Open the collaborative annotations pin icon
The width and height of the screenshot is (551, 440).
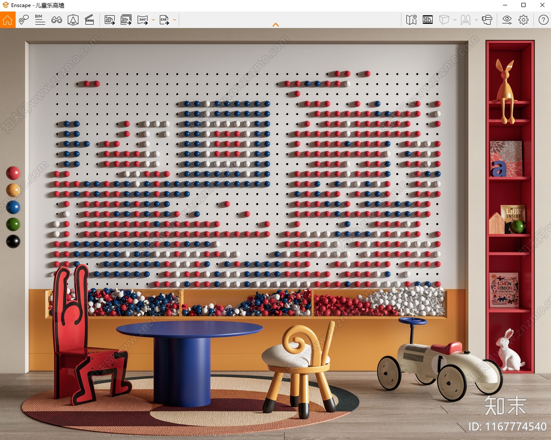point(23,20)
